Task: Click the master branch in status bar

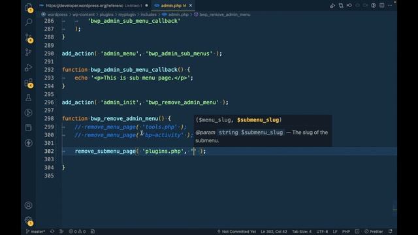Action: [35, 232]
